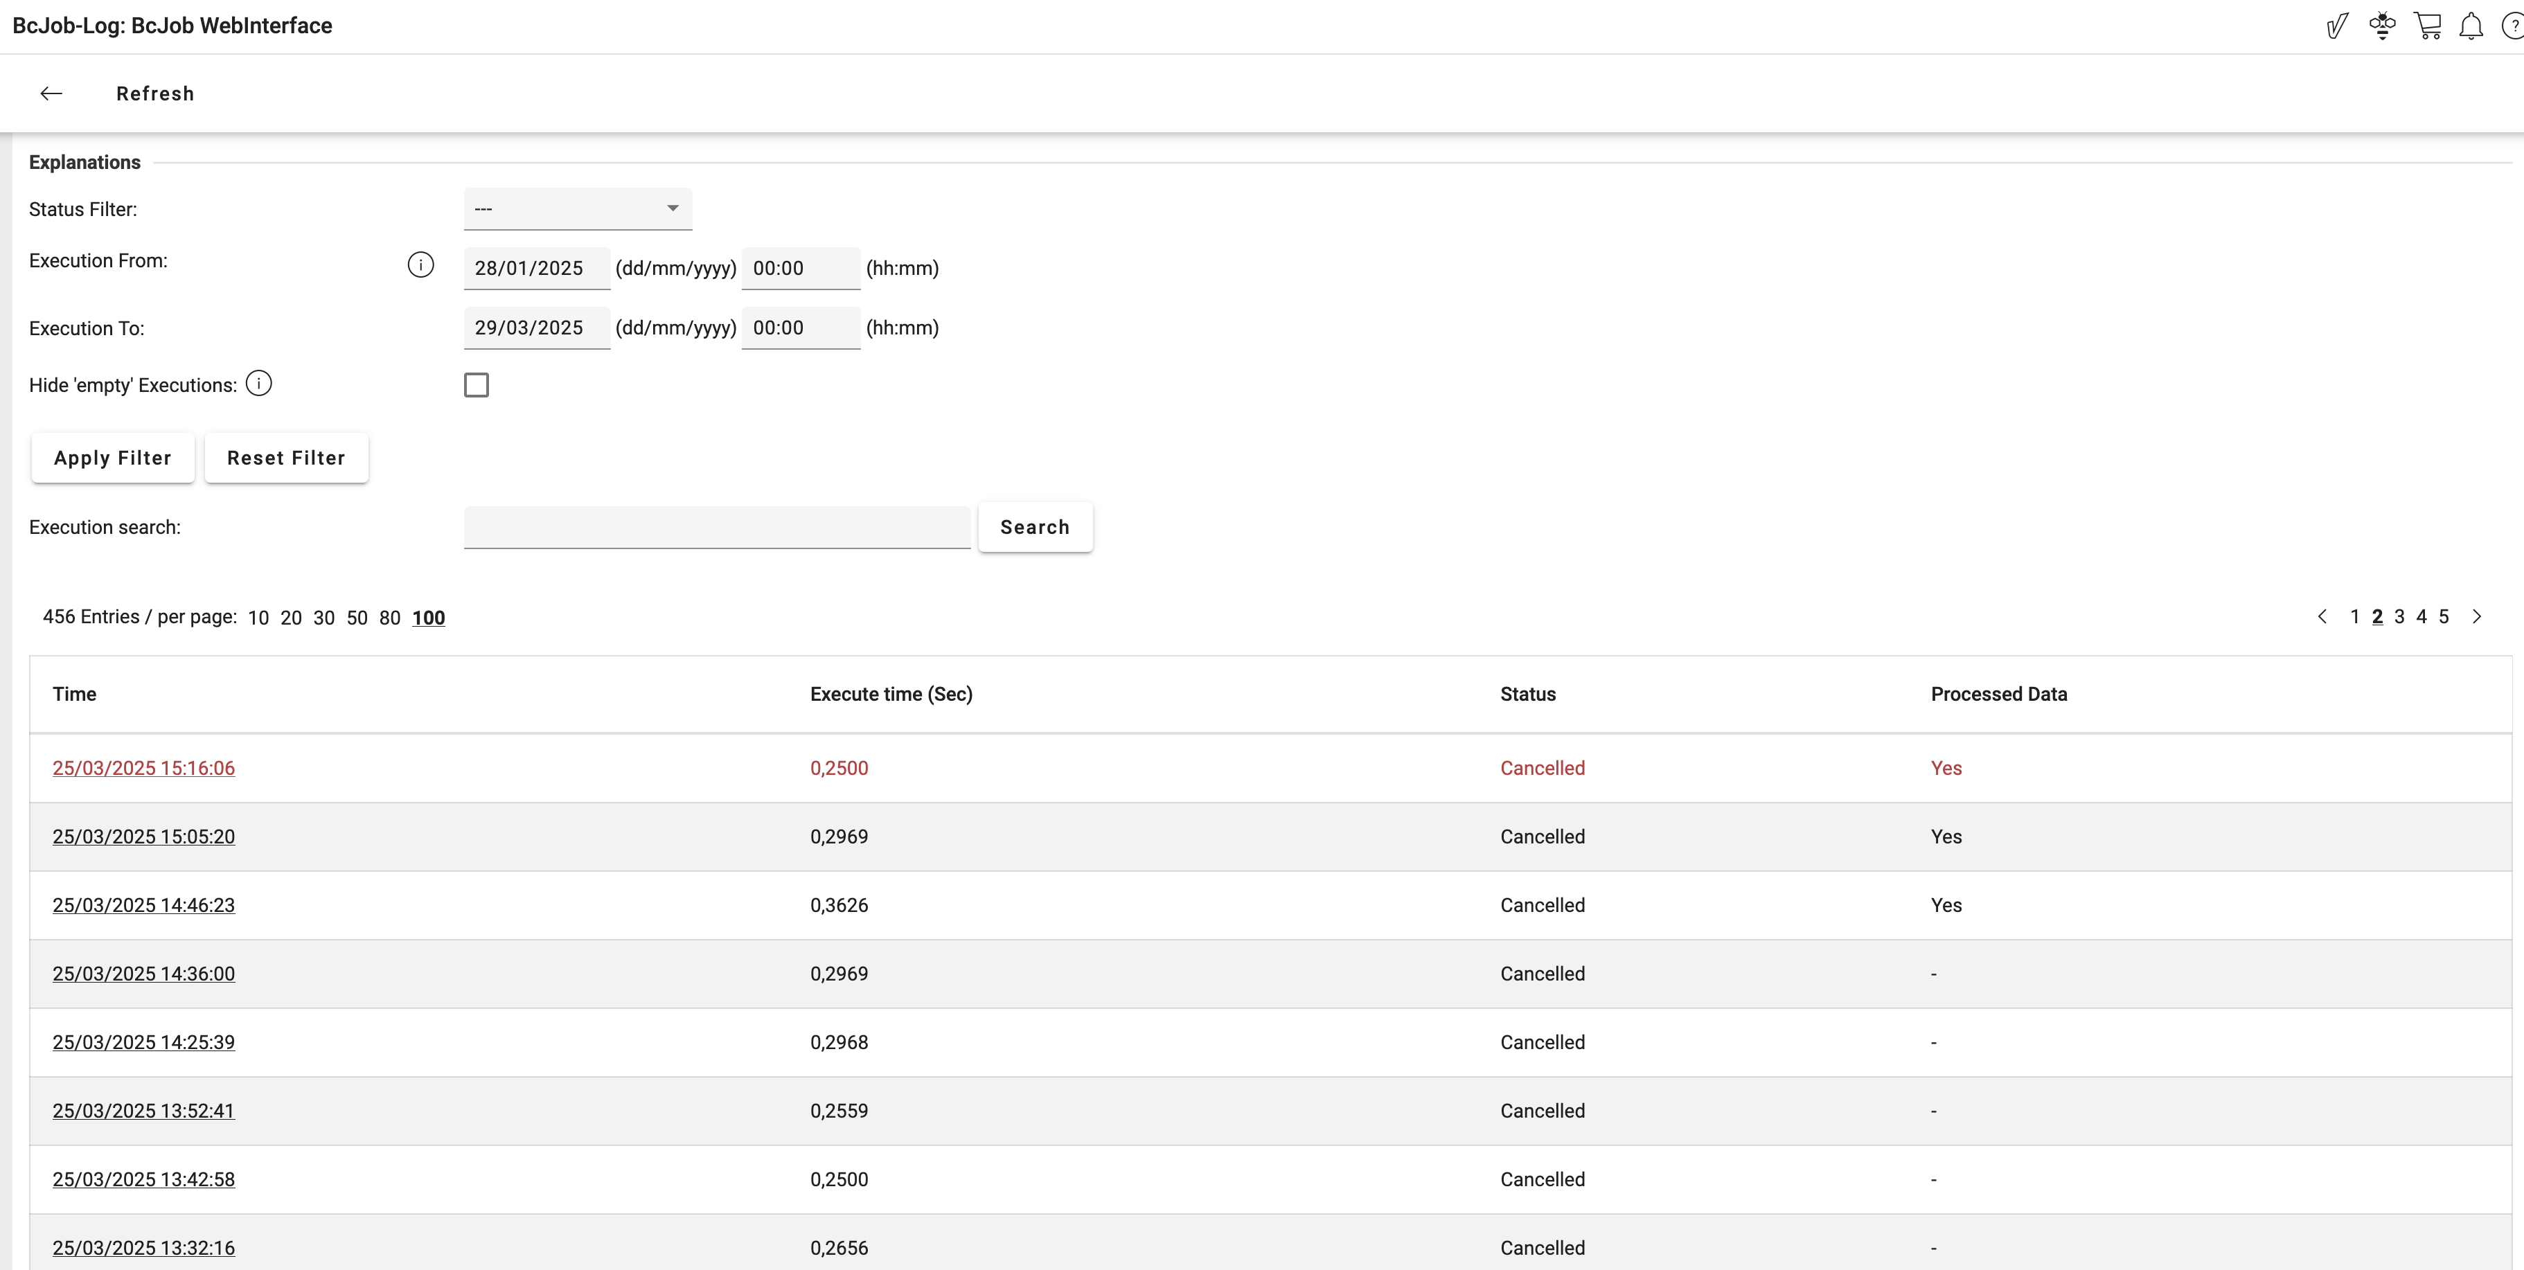Open log entry 25/03/2025 15:16:06
This screenshot has width=2524, height=1270.
[x=144, y=768]
